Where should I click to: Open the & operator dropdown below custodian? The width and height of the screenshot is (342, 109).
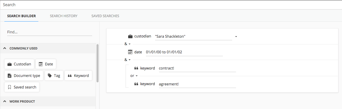click(x=127, y=44)
